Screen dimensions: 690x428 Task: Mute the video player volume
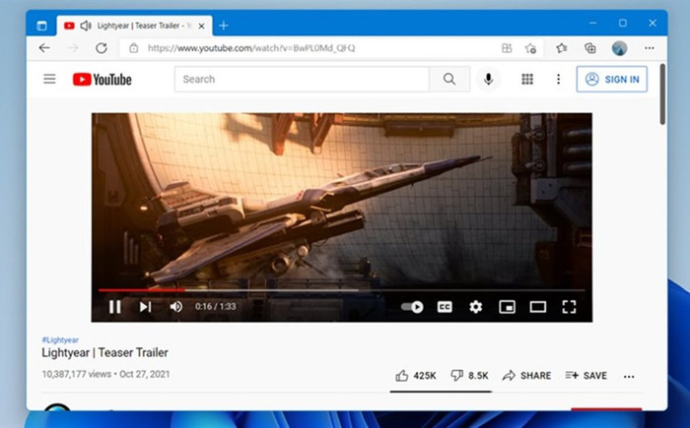[176, 307]
